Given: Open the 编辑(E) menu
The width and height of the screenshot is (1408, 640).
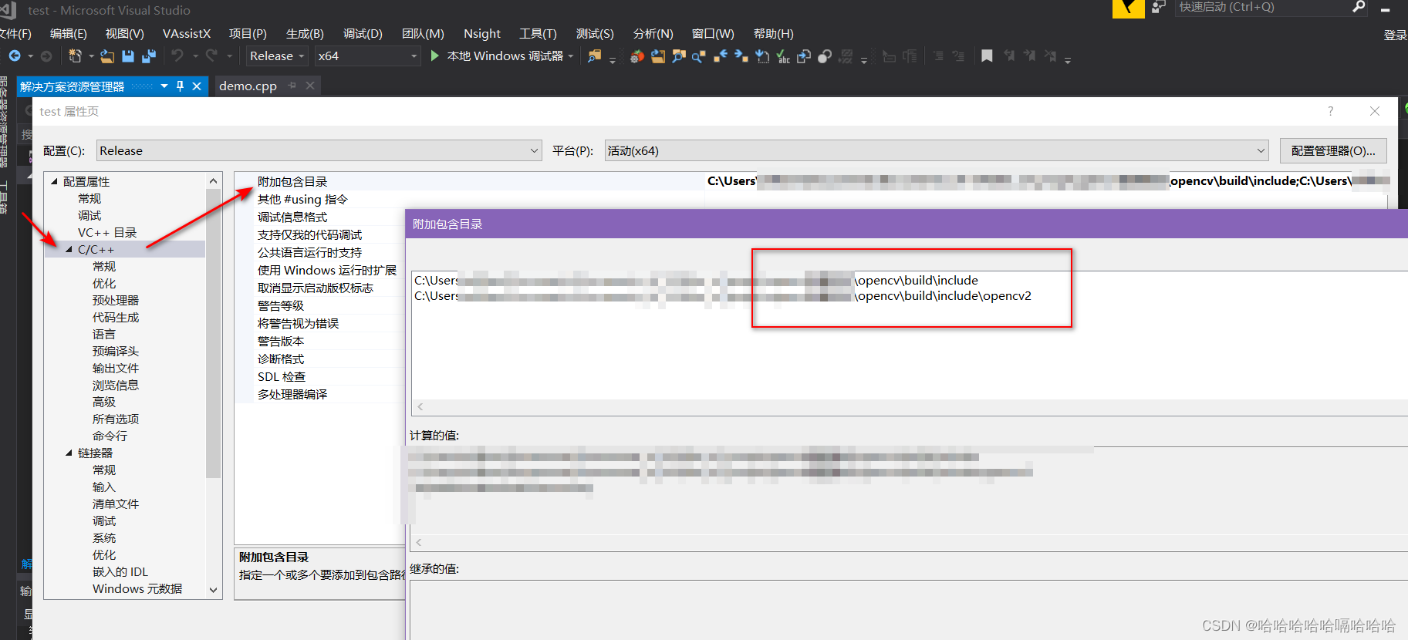Looking at the screenshot, I should [69, 34].
